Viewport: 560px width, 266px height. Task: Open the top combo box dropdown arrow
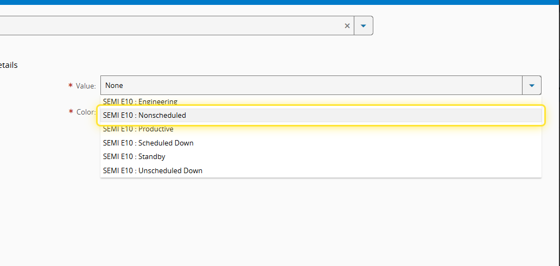click(364, 26)
